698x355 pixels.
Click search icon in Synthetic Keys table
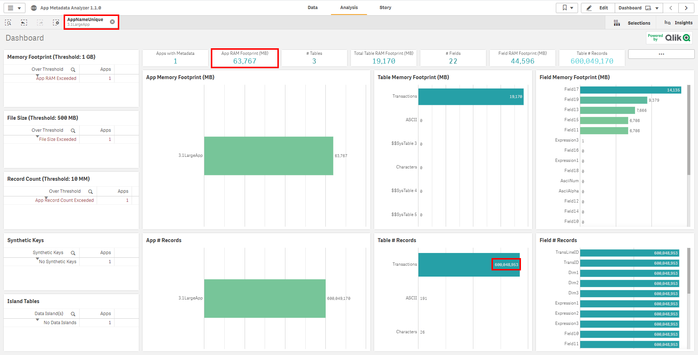click(73, 253)
